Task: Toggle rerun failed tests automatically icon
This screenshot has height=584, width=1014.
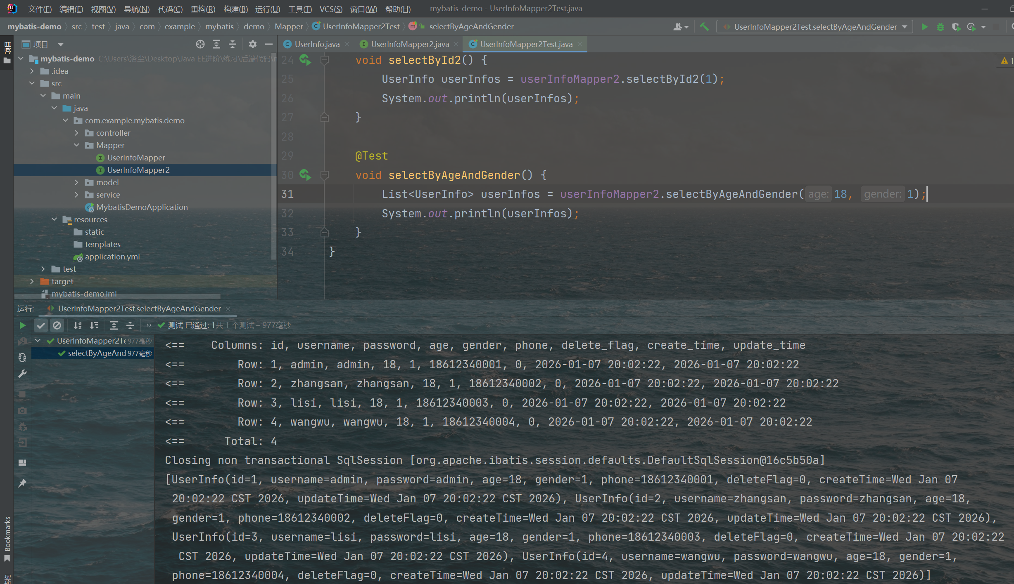Action: pyautogui.click(x=22, y=358)
